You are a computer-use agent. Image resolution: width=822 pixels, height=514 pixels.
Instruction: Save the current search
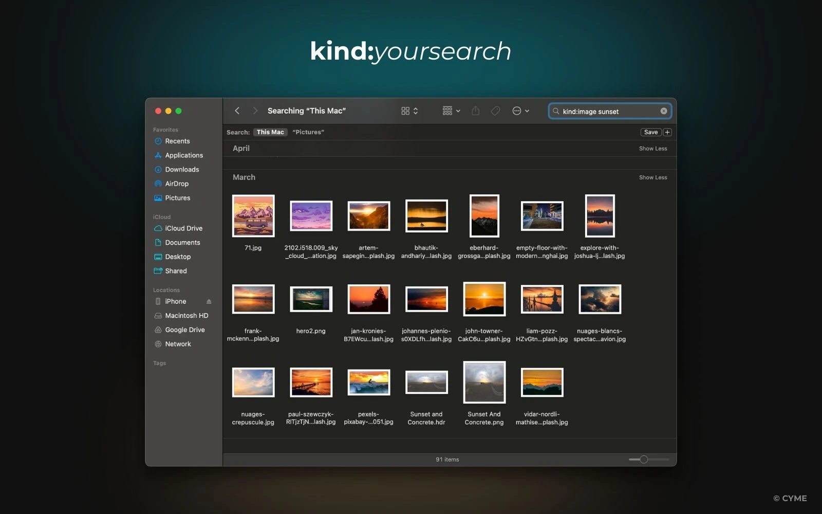pyautogui.click(x=651, y=132)
